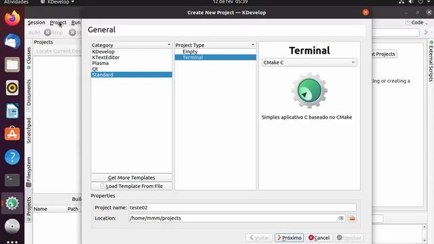Click the Terminal template gear icon
434x244 pixels.
[309, 90]
